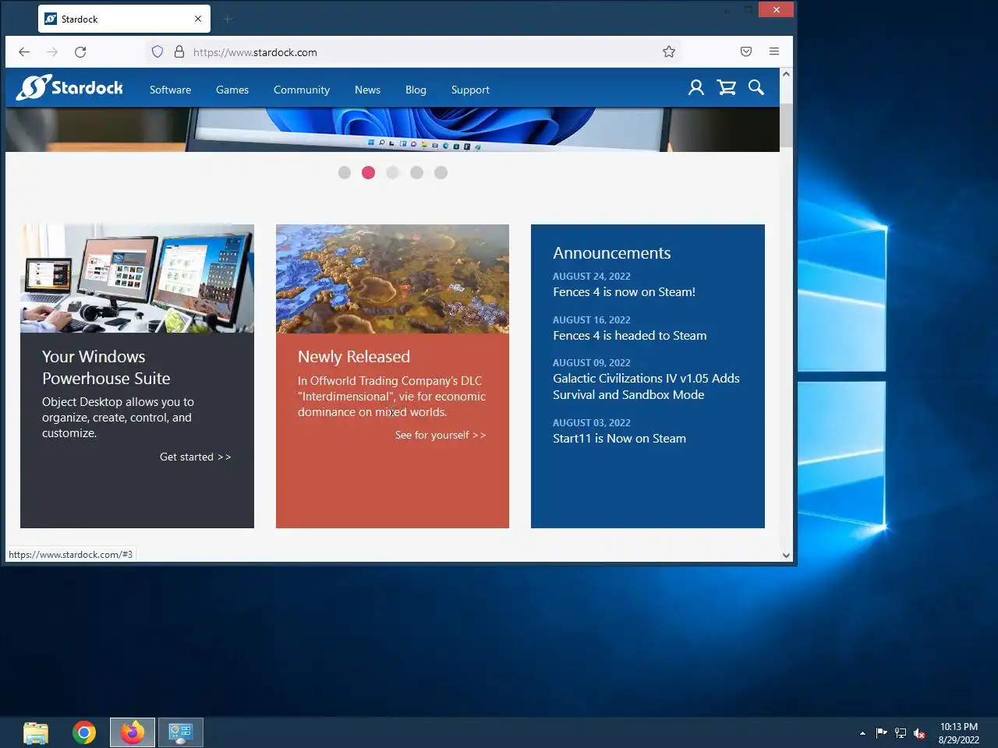Open the Games menu
The height and width of the screenshot is (748, 998).
[232, 90]
